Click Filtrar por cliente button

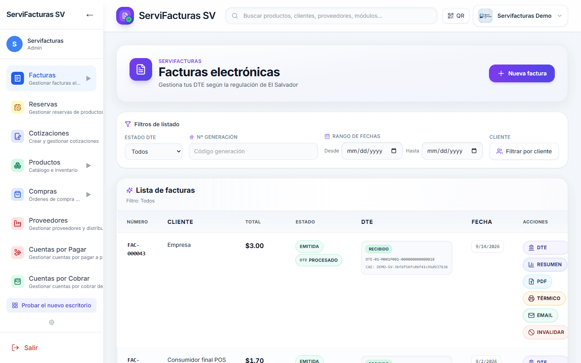pyautogui.click(x=524, y=151)
